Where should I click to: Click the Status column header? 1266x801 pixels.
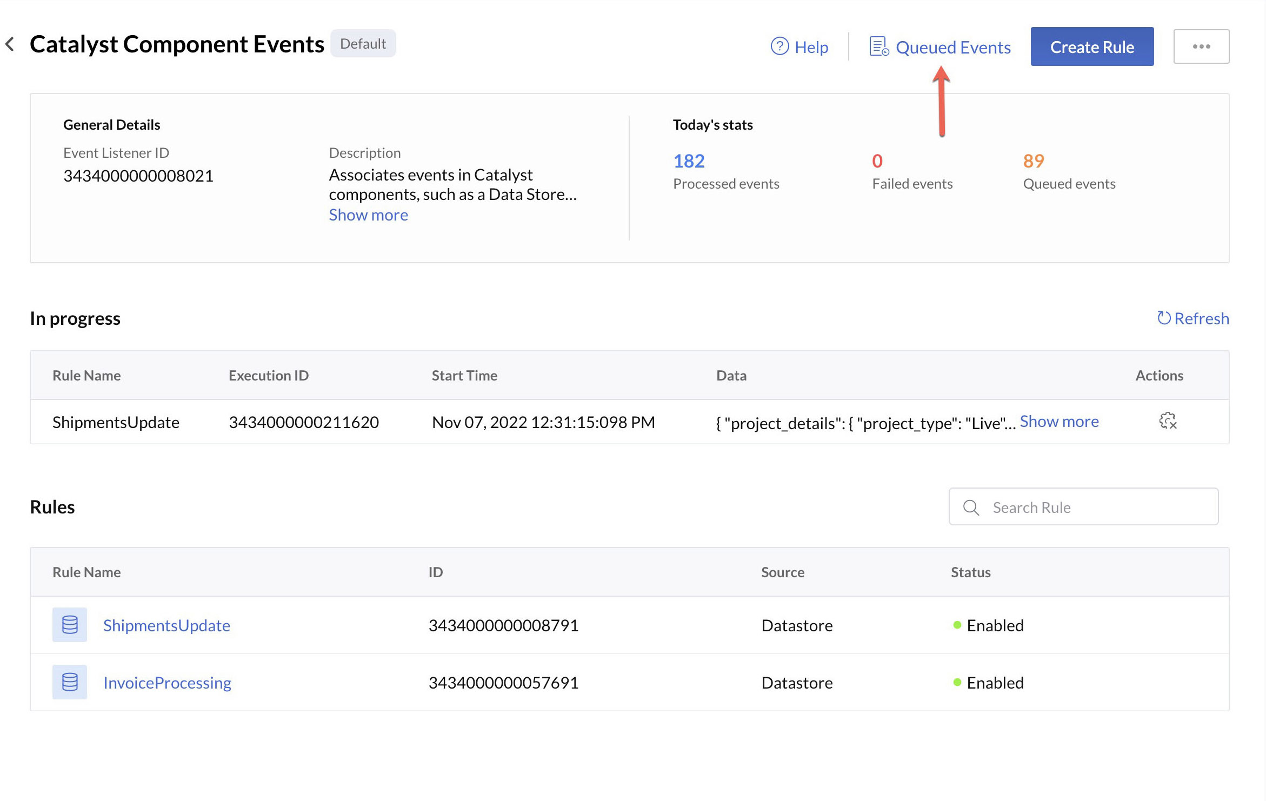pyautogui.click(x=970, y=572)
